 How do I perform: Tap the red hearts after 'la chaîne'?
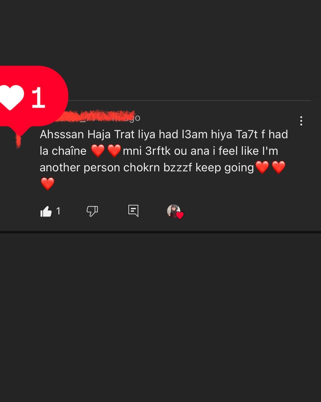pyautogui.click(x=106, y=151)
